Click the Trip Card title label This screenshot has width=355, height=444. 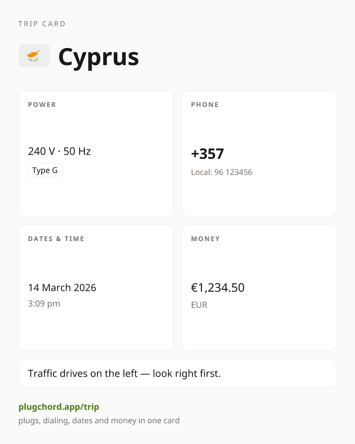(x=42, y=24)
